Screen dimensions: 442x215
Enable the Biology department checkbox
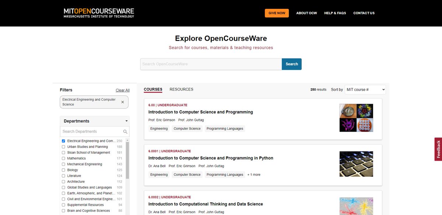point(63,170)
